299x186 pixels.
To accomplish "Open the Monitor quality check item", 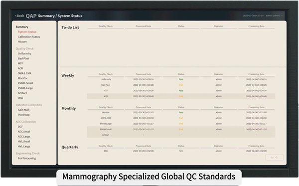I will tap(23, 78).
